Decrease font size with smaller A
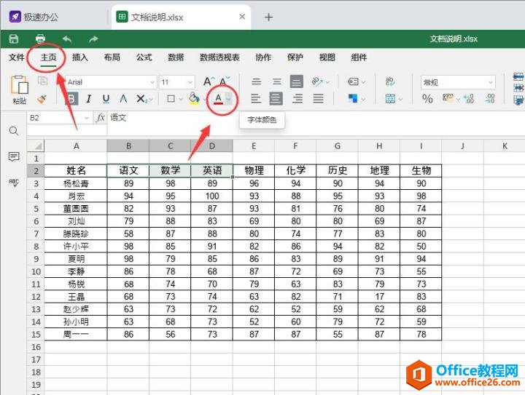 pos(225,81)
